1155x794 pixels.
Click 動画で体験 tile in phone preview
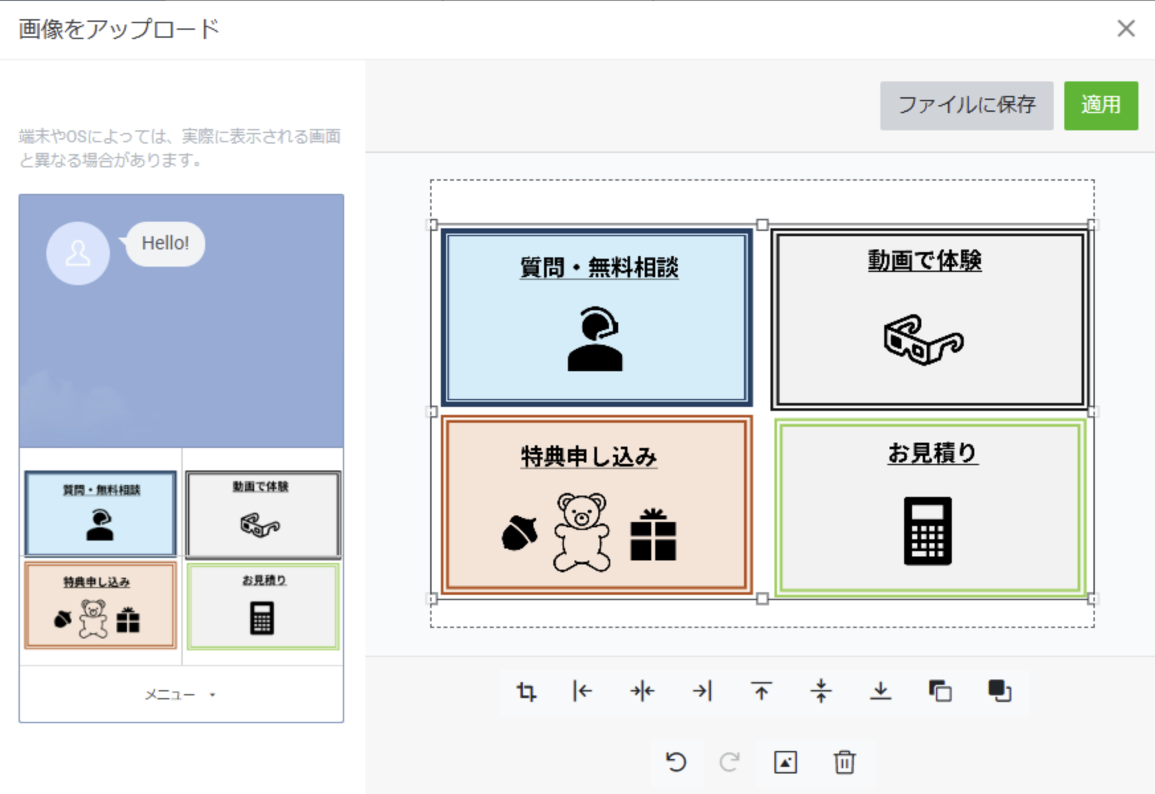tap(263, 515)
